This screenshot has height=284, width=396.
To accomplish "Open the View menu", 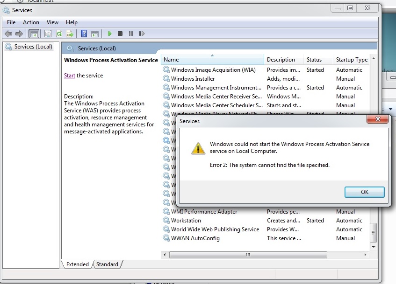I will point(52,22).
